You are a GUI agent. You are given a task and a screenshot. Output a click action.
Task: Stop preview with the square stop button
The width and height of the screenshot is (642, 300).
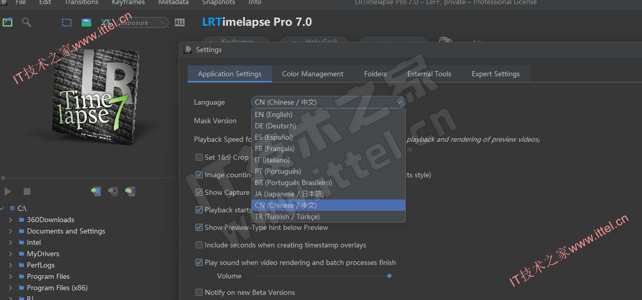[x=27, y=191]
